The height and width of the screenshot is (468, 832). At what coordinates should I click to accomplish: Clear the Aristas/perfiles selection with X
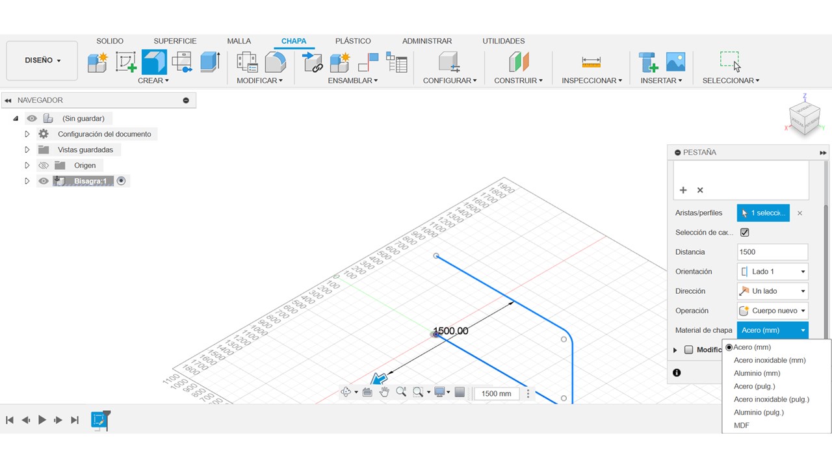799,213
